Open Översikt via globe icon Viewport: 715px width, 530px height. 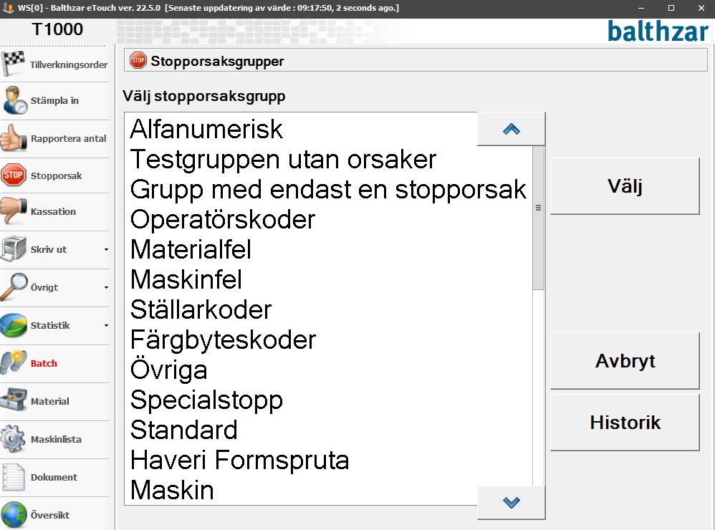[x=14, y=515]
